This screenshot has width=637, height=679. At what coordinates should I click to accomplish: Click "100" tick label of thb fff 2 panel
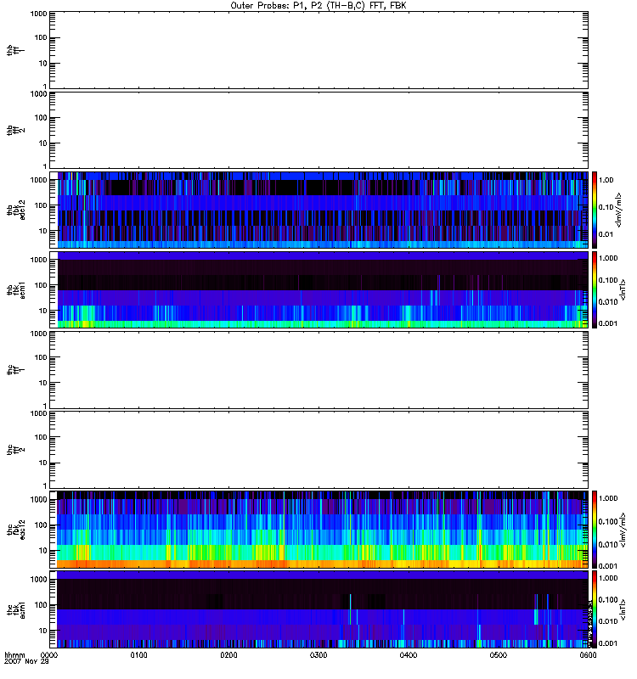coord(41,118)
